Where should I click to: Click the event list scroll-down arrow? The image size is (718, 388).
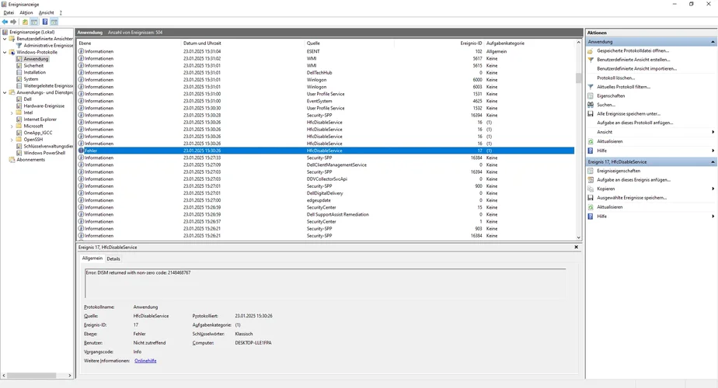(578, 237)
